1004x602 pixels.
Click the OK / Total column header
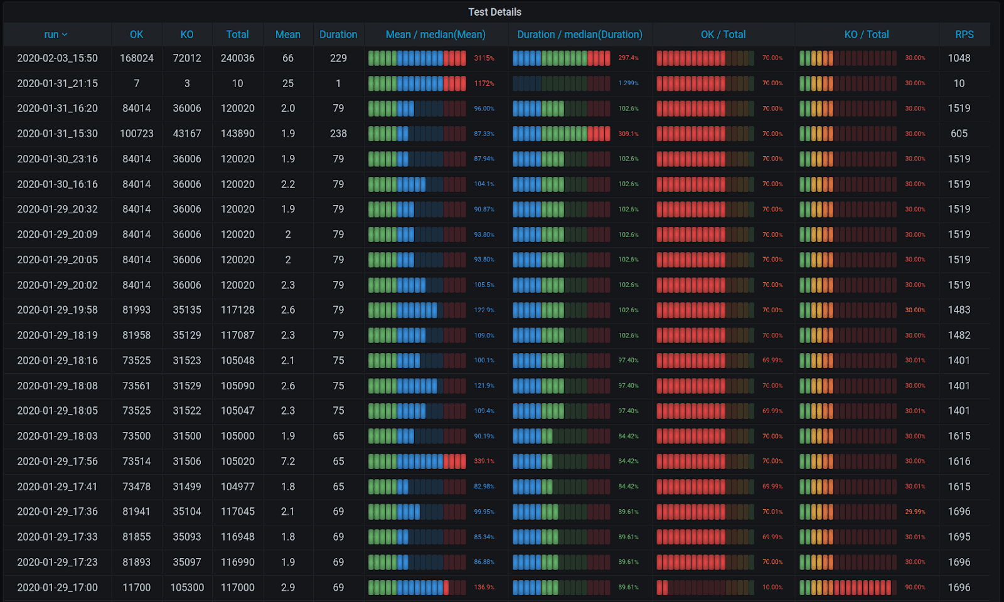click(723, 34)
